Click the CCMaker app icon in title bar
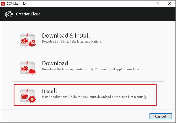Viewport: 176px width, 123px height. pos(3,3)
